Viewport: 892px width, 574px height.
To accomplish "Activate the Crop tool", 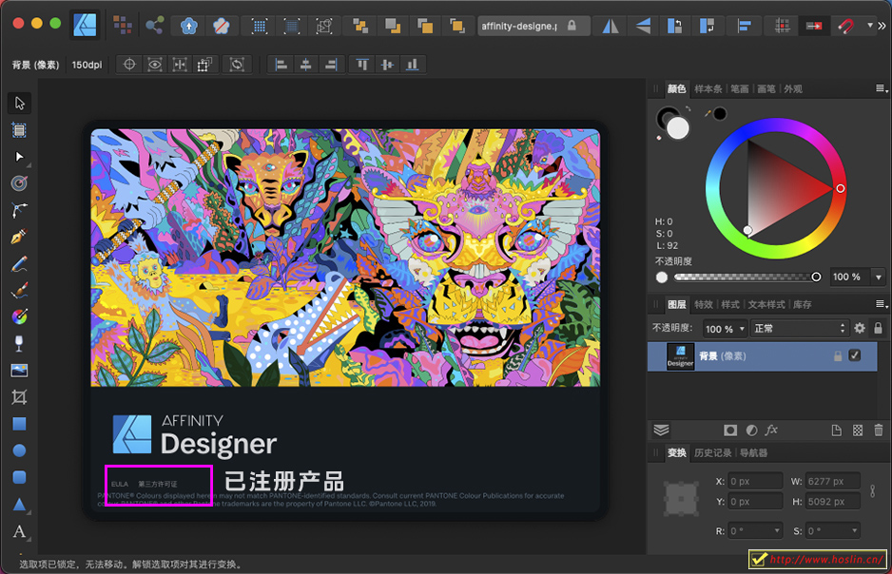I will click(18, 396).
